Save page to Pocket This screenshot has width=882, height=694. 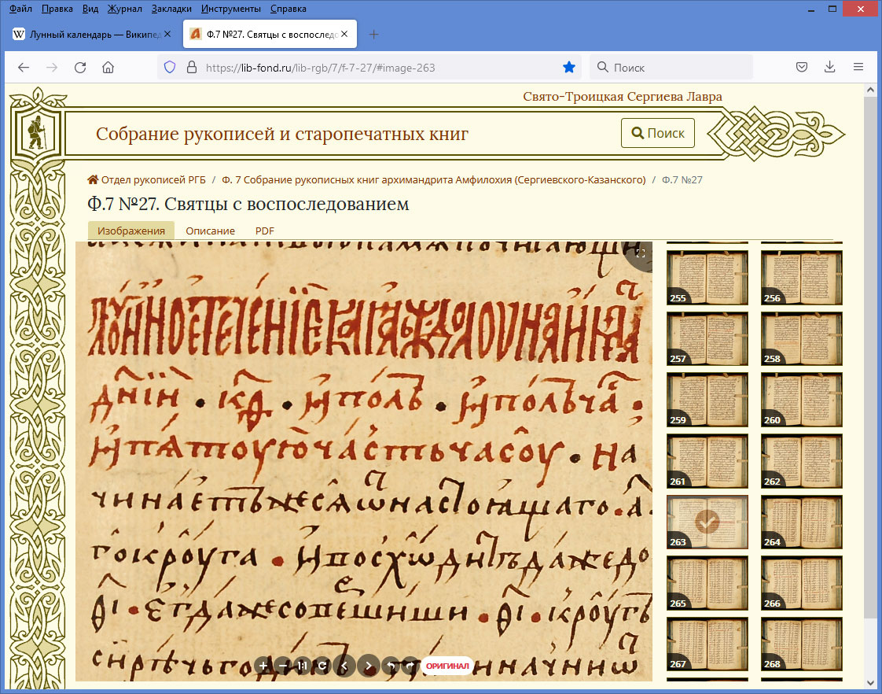pos(802,68)
